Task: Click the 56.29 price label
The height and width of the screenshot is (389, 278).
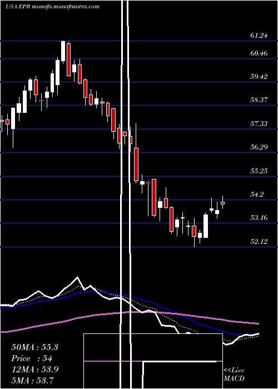Action: 259,147
